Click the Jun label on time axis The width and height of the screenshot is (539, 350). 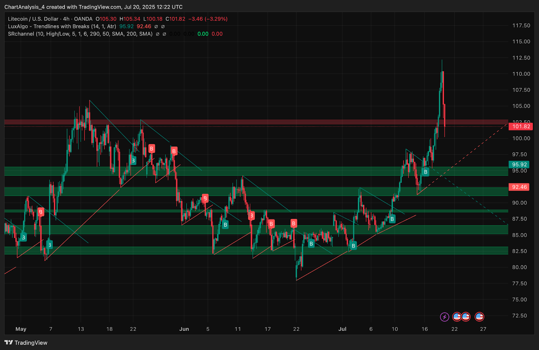(184, 329)
